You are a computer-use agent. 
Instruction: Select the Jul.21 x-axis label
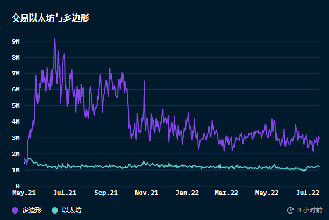click(65, 192)
